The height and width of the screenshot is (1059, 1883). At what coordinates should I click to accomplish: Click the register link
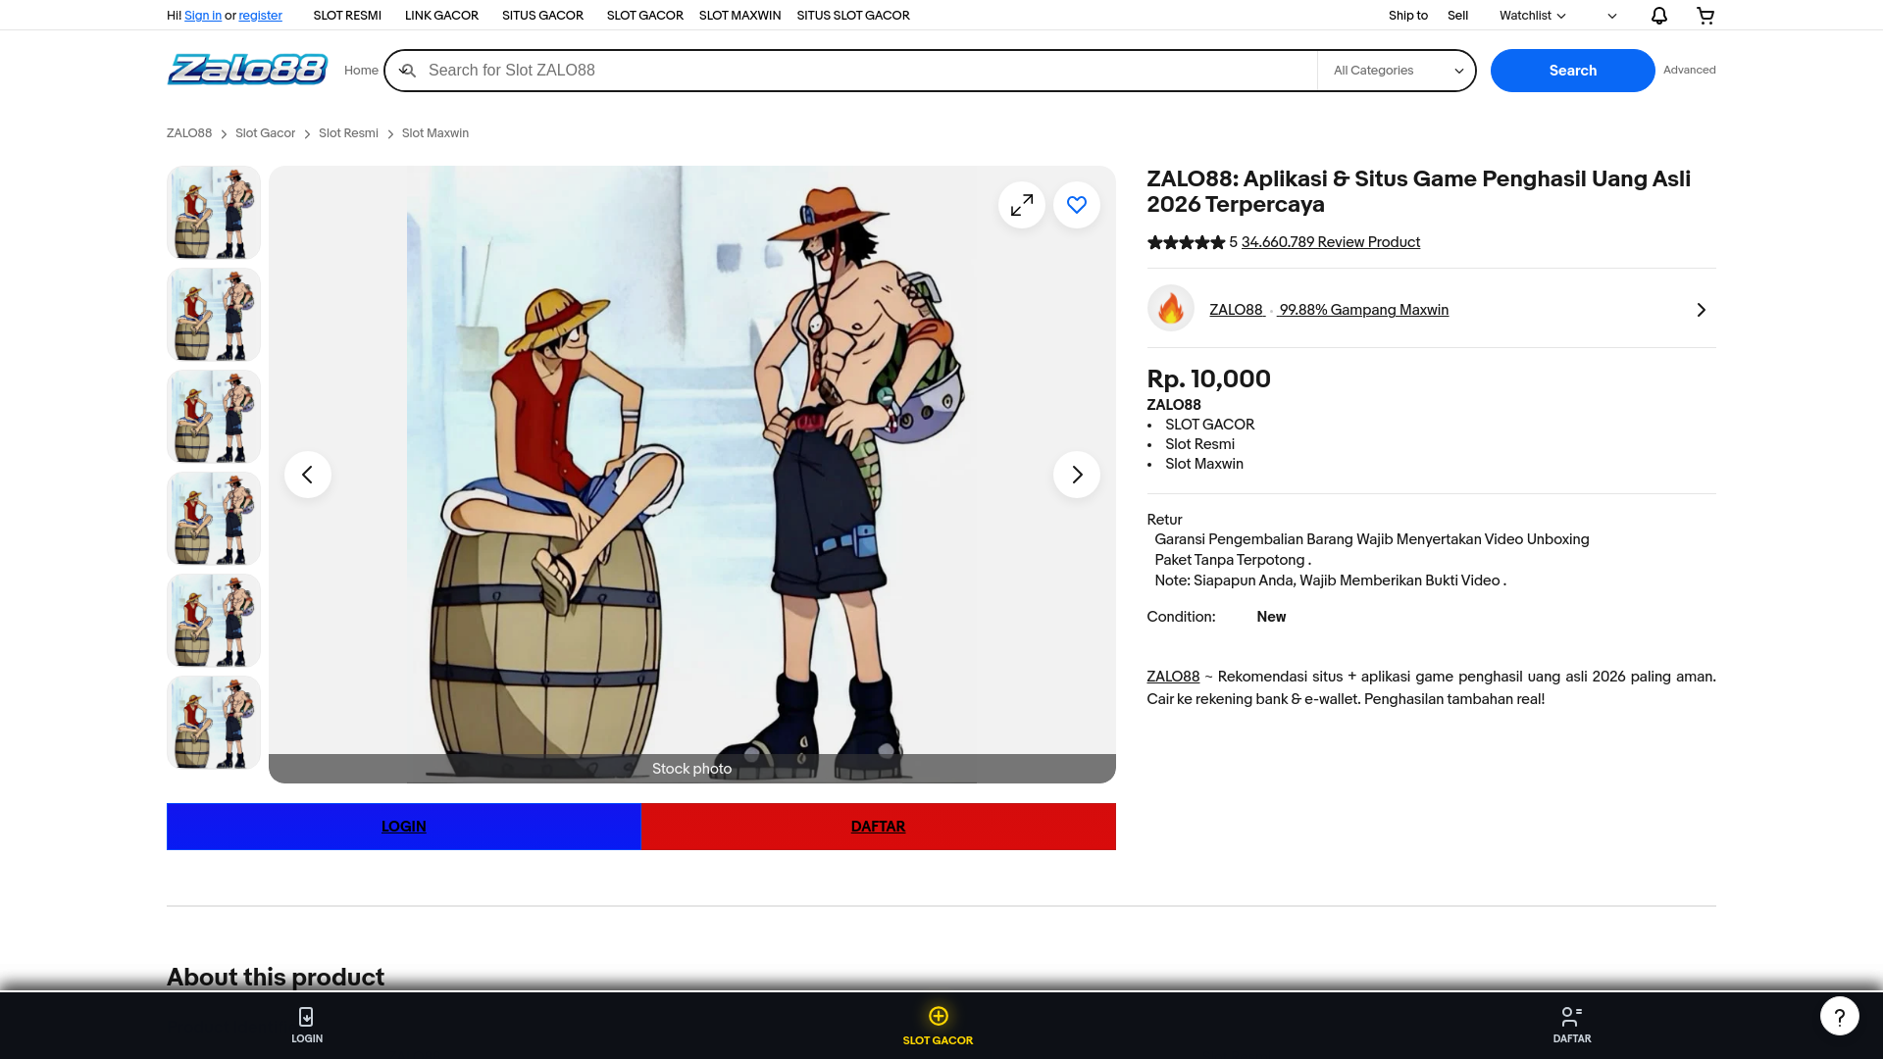pos(260,16)
